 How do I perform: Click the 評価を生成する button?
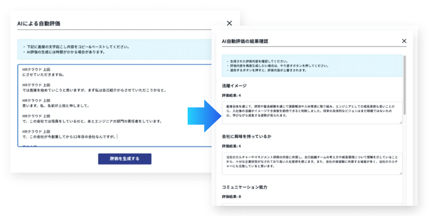point(125,159)
